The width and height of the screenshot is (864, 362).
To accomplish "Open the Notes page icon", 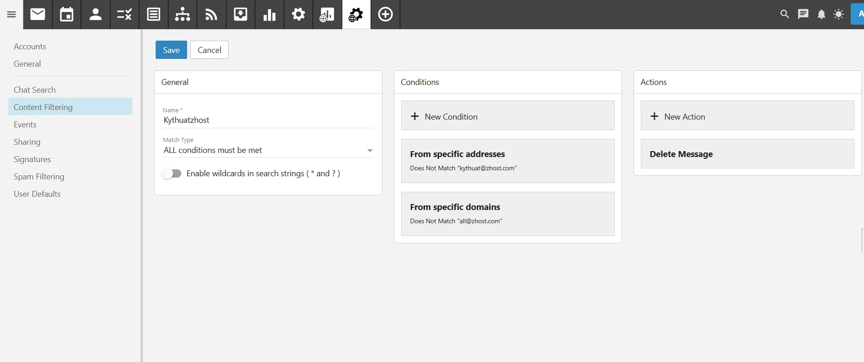I will point(153,15).
